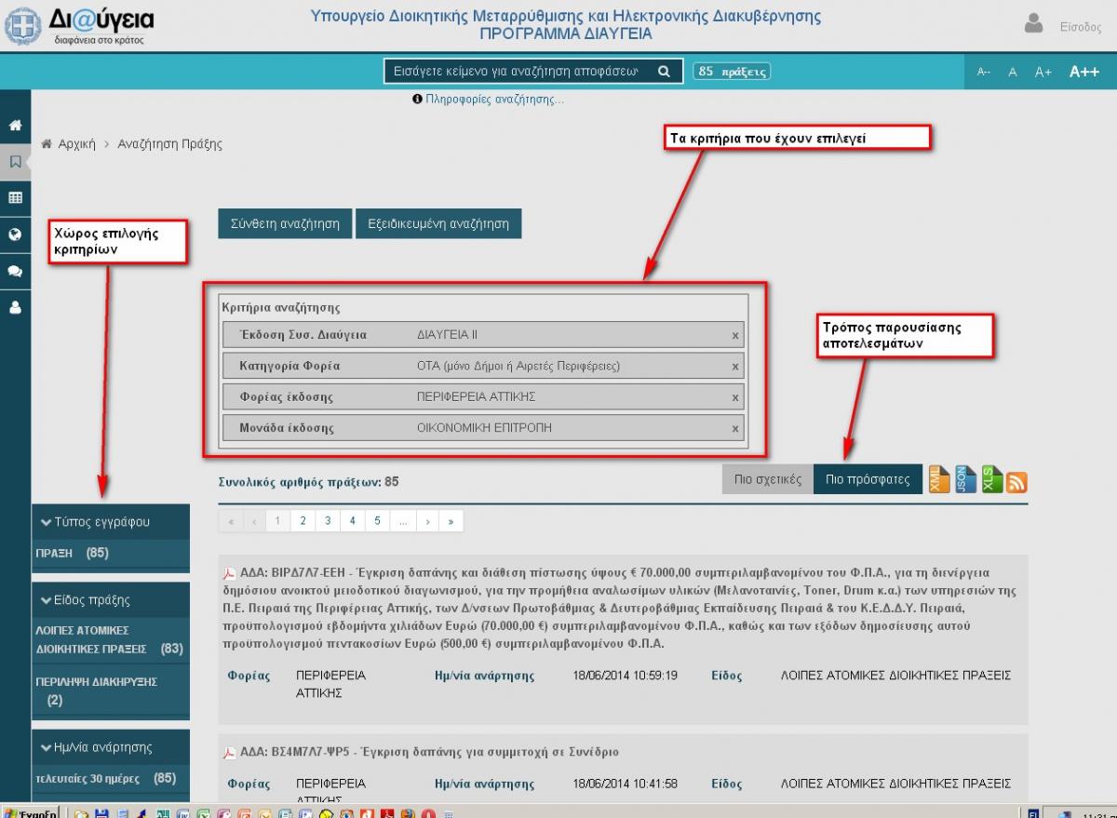
Task: Remove the ΔΙΑΥΓΕΙΑ ΙΙ search criterion
Action: click(734, 336)
